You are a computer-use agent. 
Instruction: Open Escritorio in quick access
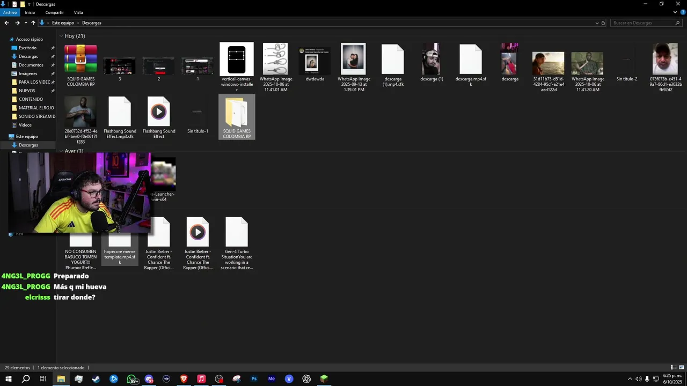(x=28, y=48)
